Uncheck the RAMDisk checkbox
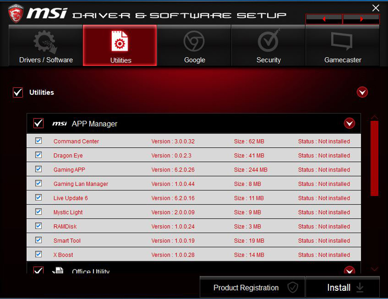 pos(38,226)
